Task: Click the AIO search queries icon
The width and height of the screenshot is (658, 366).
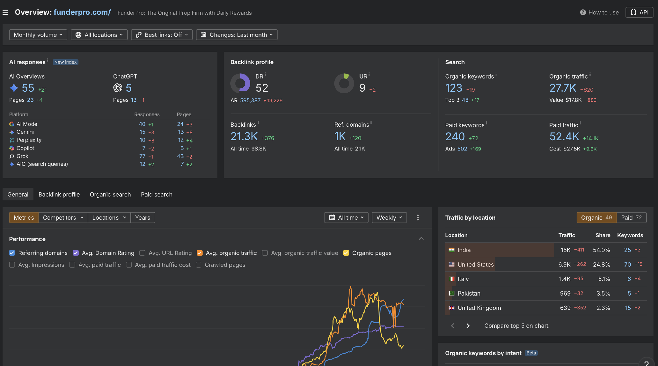Action: tap(12, 164)
